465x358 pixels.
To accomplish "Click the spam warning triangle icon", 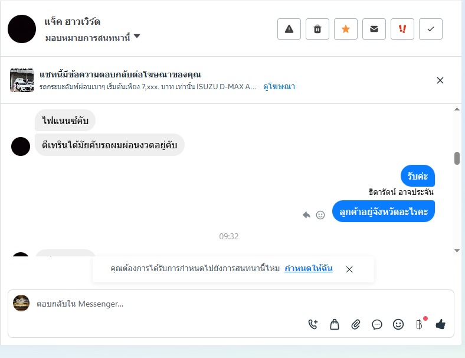I will coord(289,29).
